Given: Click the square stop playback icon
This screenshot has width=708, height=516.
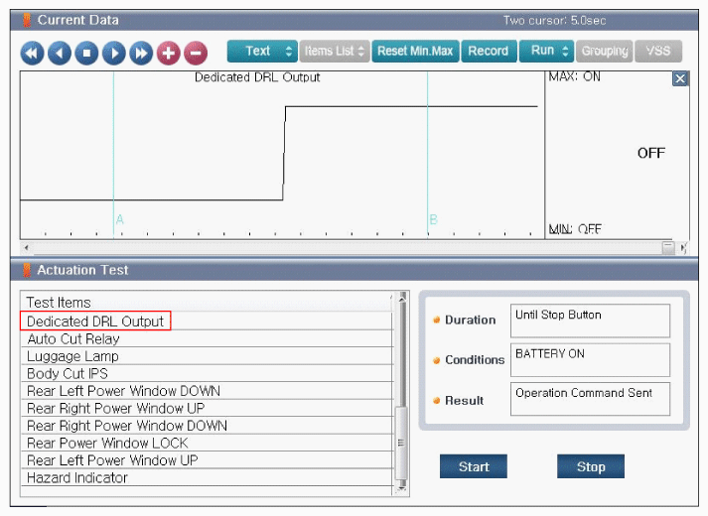Looking at the screenshot, I should pyautogui.click(x=86, y=53).
